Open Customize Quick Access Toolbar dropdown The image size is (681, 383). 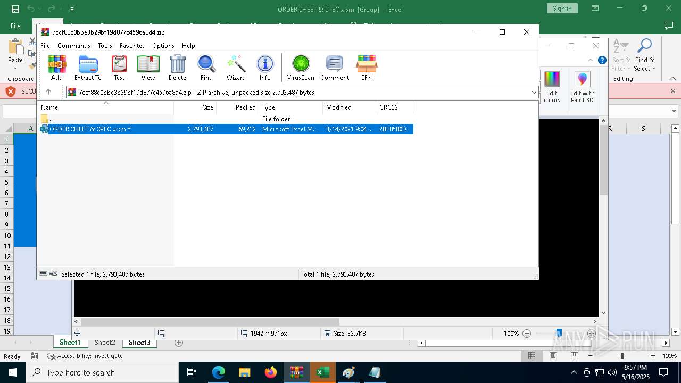pos(72,9)
